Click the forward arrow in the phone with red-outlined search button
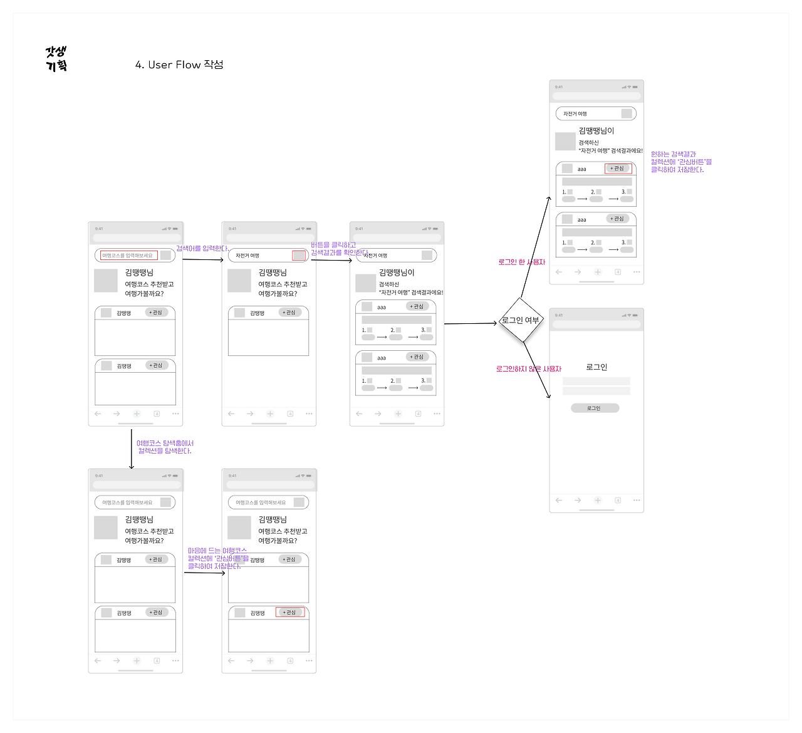This screenshot has height=733, width=802. tap(250, 413)
